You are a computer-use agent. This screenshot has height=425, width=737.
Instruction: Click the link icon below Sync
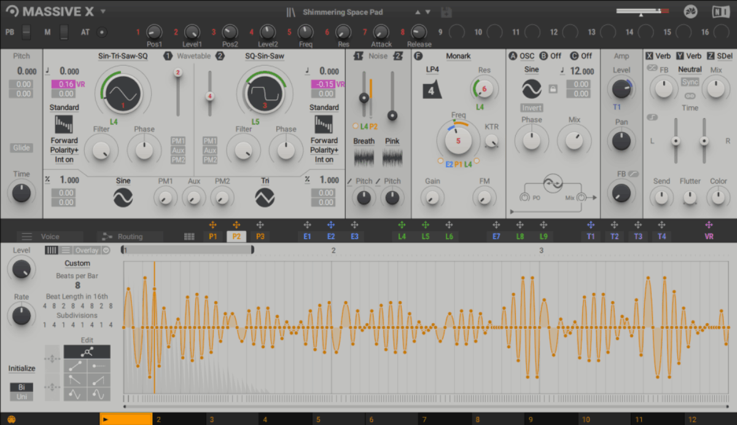[x=690, y=96]
